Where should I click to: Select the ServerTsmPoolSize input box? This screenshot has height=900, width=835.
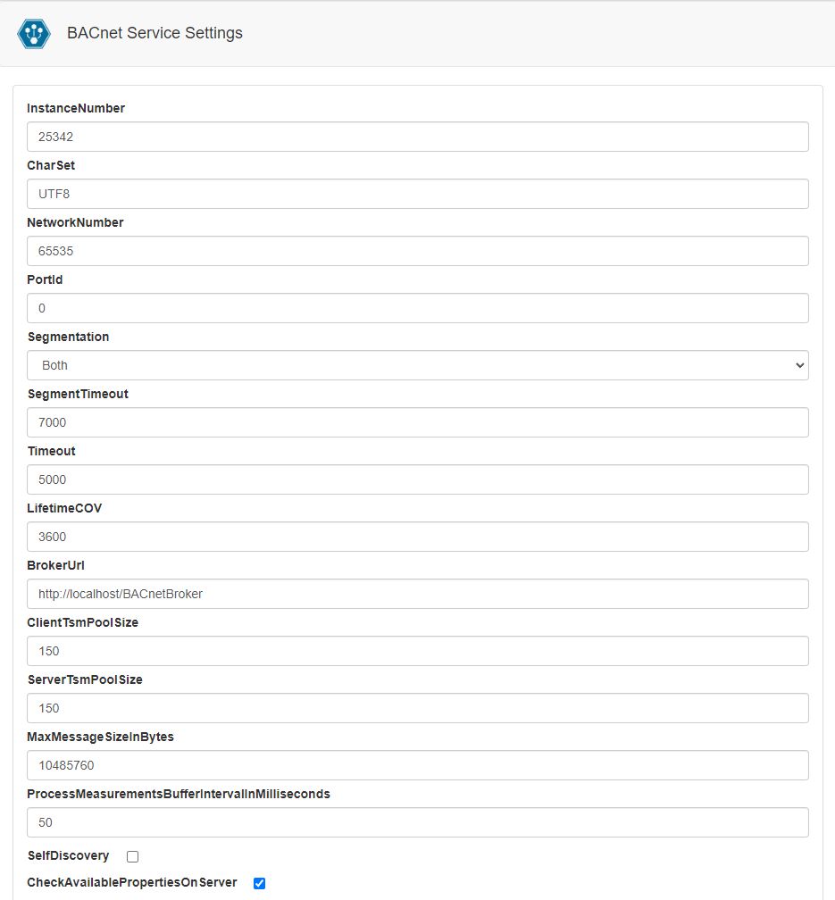(x=417, y=708)
